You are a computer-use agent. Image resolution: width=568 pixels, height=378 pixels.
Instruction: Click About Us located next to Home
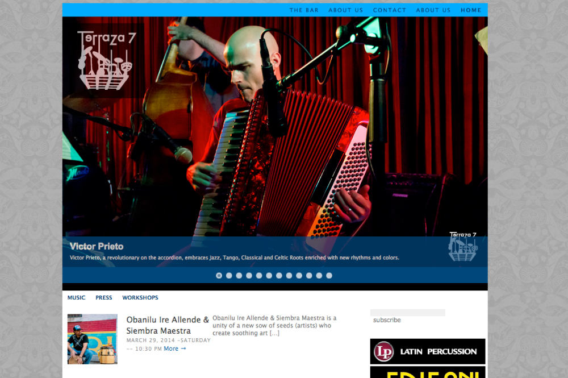(x=433, y=10)
